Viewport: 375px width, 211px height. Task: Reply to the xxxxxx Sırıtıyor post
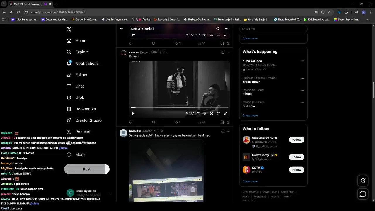(131, 122)
